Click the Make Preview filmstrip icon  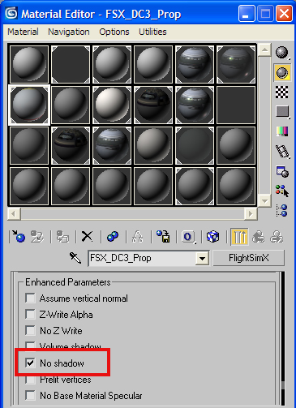click(282, 152)
